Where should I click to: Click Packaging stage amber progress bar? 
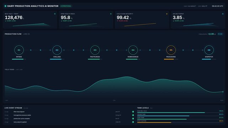click(171, 59)
